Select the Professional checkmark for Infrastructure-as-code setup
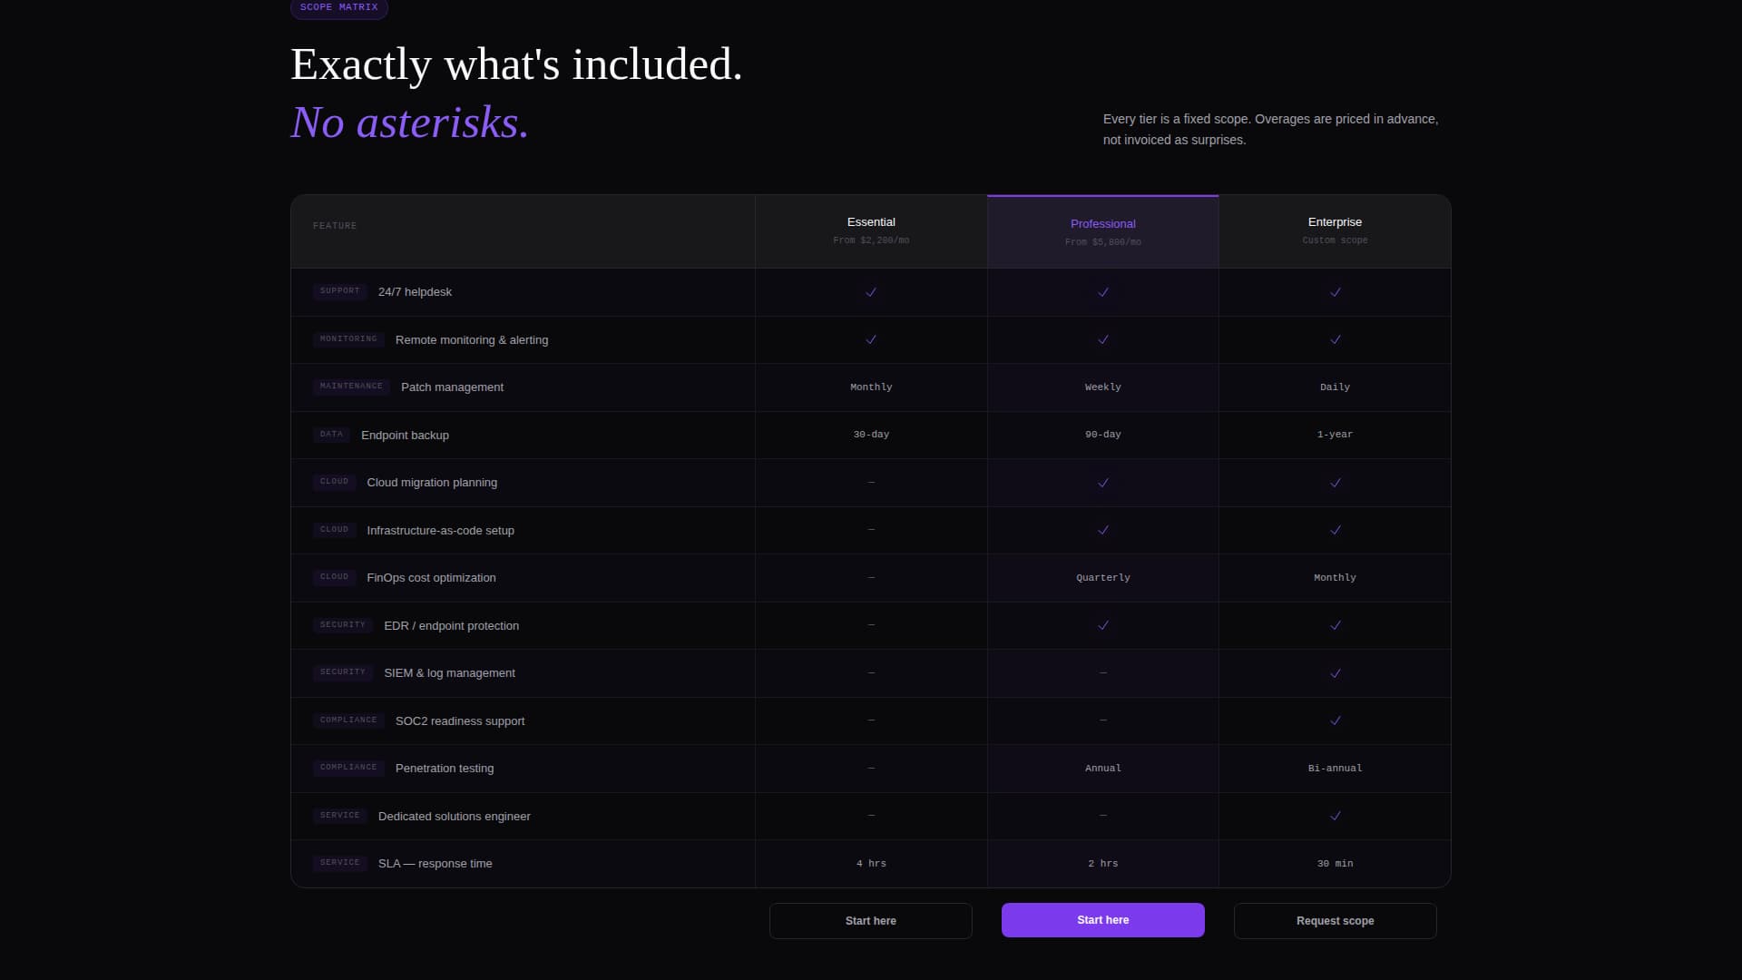The height and width of the screenshot is (980, 1742). click(x=1102, y=530)
